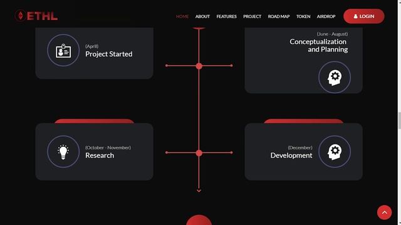Click the gear-head icon beside Development
Image resolution: width=401 pixels, height=225 pixels.
pos(335,151)
